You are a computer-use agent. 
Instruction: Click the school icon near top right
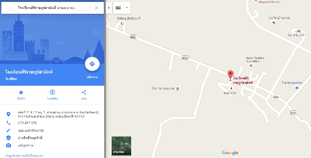tap(274, 23)
